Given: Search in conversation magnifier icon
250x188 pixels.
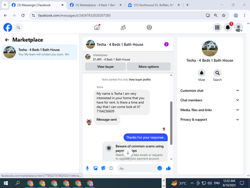Looking at the screenshot, I should tap(217, 73).
